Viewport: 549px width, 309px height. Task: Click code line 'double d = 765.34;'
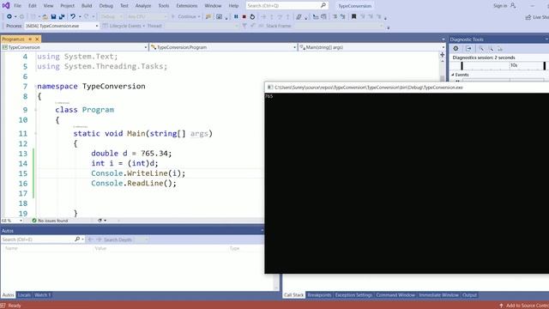click(x=131, y=153)
